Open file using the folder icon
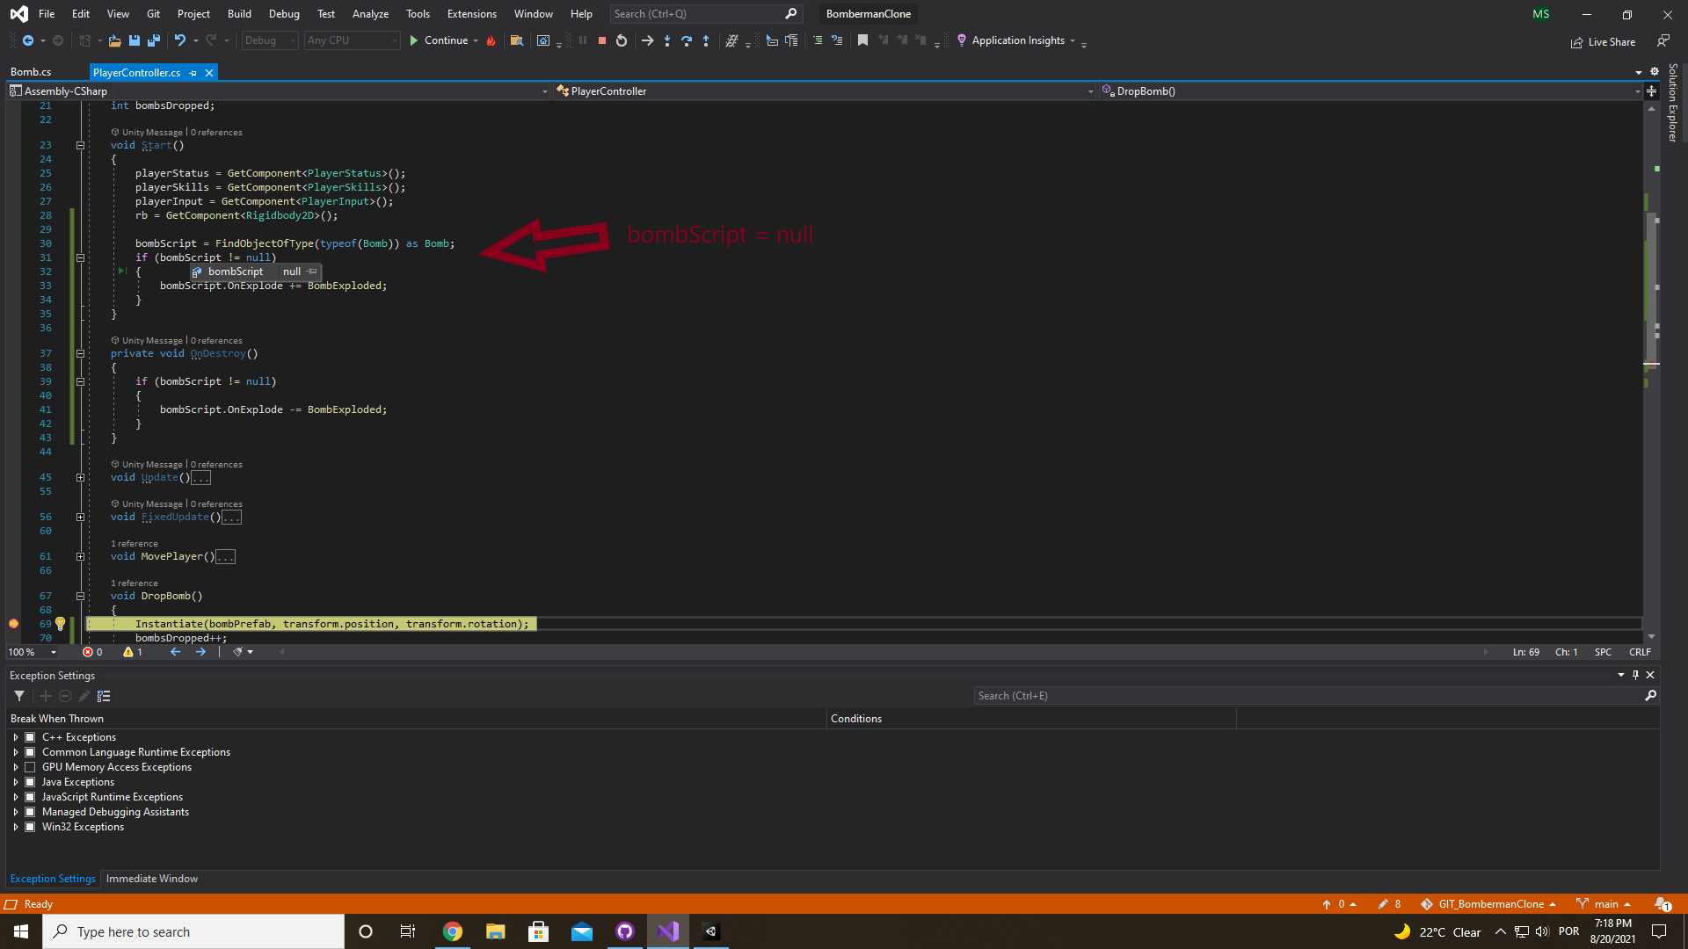The width and height of the screenshot is (1688, 949). click(x=114, y=40)
